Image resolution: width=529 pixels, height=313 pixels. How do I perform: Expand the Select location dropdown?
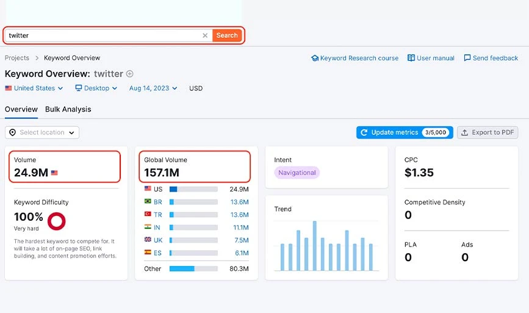[42, 132]
